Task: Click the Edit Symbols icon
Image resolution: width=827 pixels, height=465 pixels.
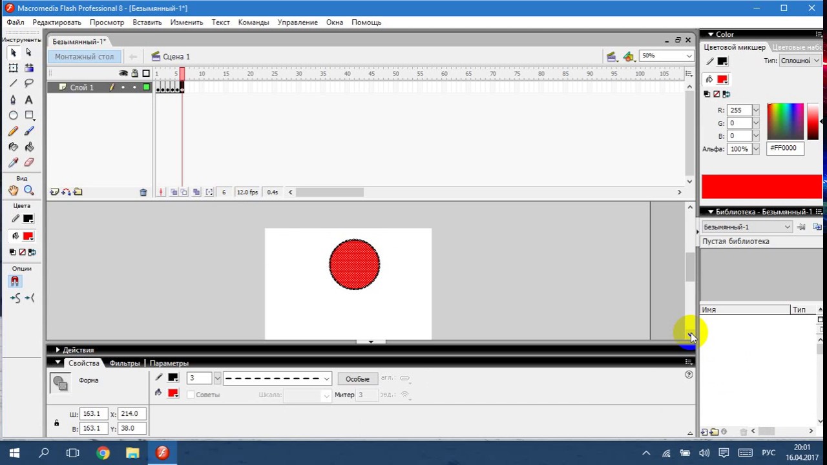Action: click(x=629, y=57)
